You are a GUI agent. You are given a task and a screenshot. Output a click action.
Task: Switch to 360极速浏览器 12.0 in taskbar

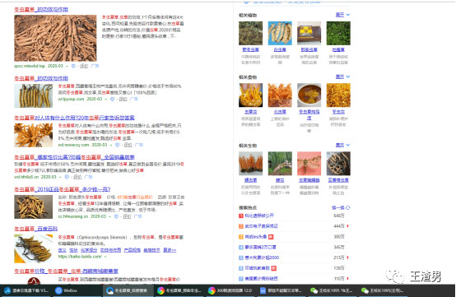coord(230,290)
